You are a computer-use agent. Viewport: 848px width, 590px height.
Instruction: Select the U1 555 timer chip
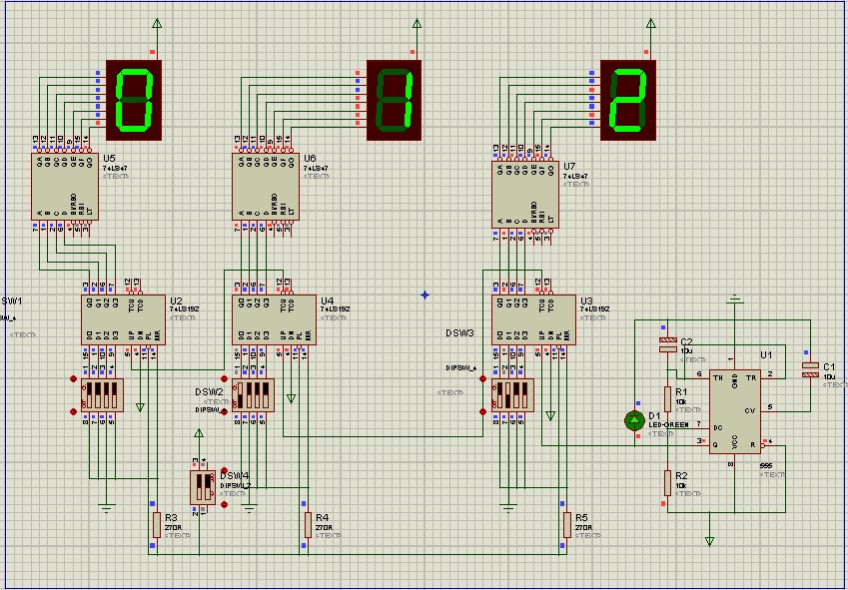[x=735, y=411]
